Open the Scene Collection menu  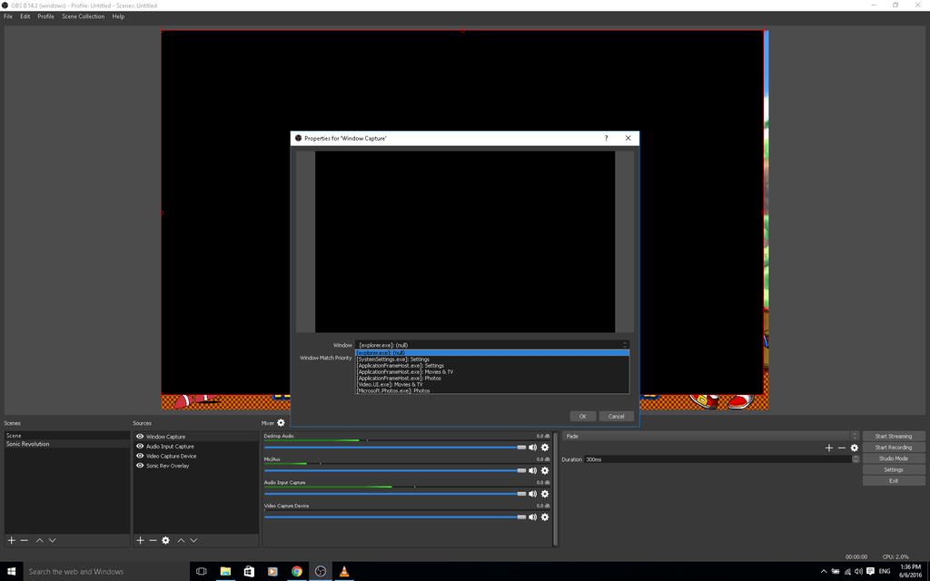click(83, 16)
